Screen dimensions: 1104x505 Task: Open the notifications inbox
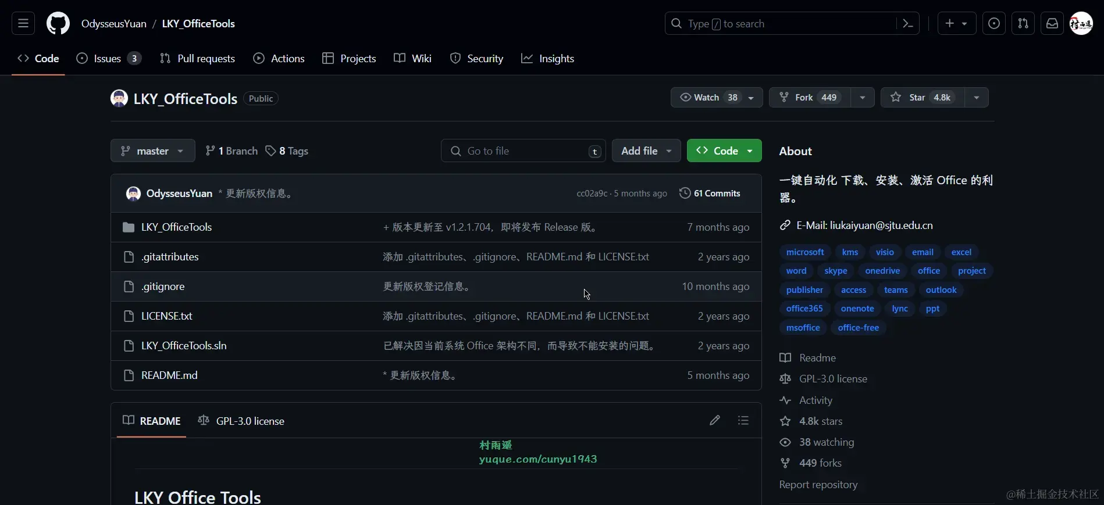coord(1052,24)
